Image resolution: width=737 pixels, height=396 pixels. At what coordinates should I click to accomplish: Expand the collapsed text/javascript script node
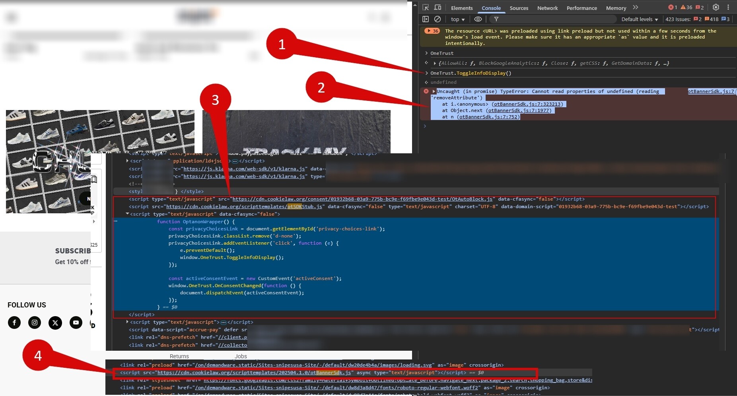(127, 322)
